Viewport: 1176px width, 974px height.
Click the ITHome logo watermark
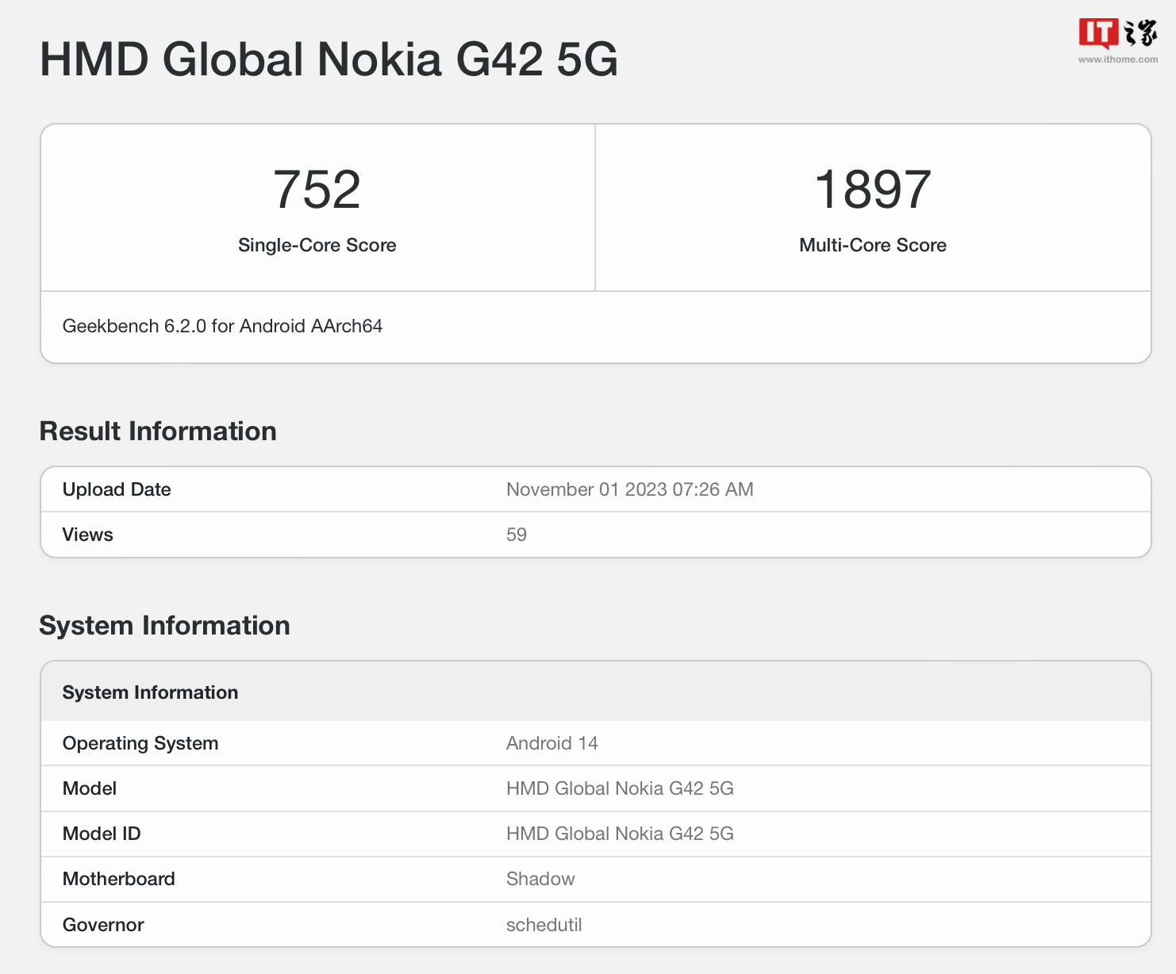1117,33
